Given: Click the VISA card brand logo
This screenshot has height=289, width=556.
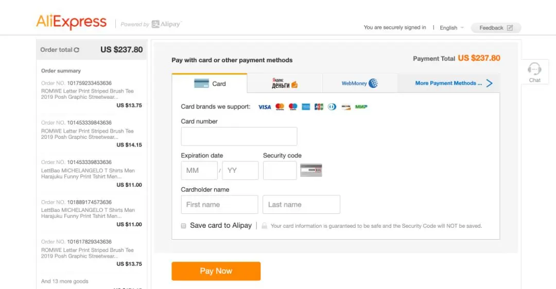Looking at the screenshot, I should (x=265, y=107).
